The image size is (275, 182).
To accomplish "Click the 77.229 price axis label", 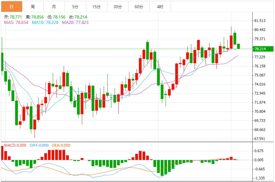I will point(260,57).
